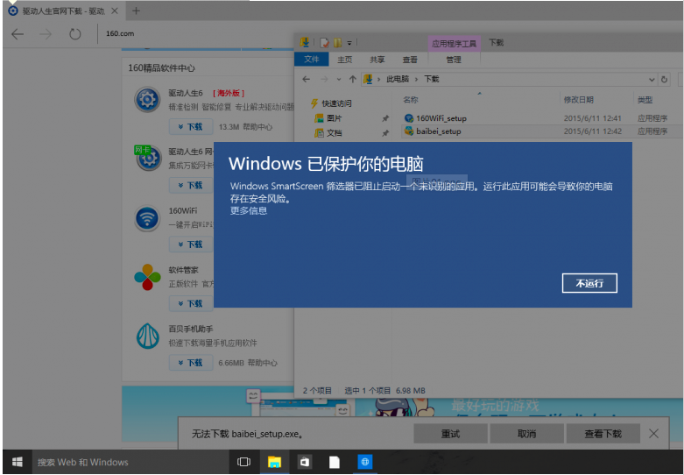This screenshot has width=684, height=475.
Task: Click the blank document taskbar icon
Action: 335,462
